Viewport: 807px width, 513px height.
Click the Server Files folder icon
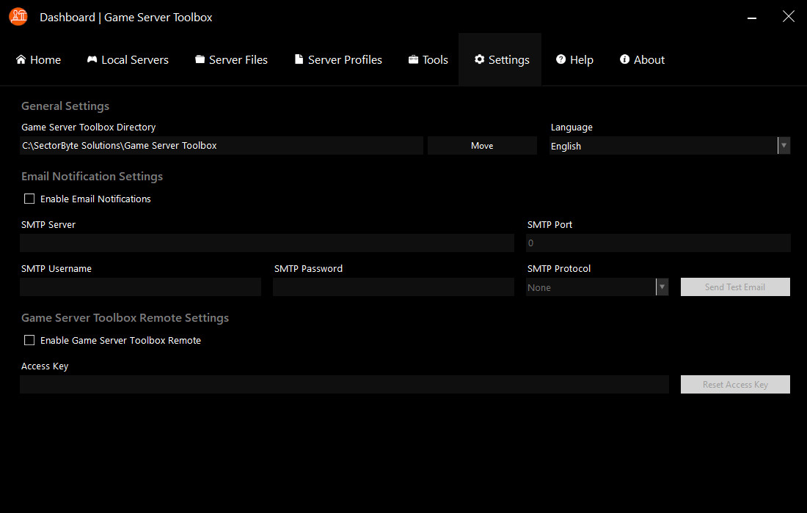coord(200,59)
